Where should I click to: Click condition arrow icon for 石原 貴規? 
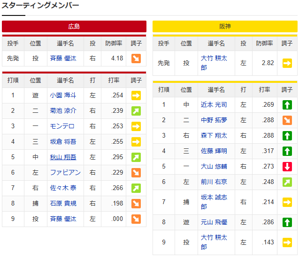coord(136,204)
